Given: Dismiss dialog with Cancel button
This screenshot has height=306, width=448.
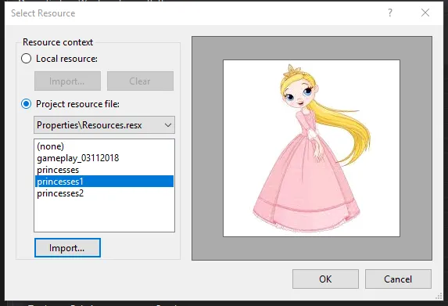Looking at the screenshot, I should pos(398,279).
